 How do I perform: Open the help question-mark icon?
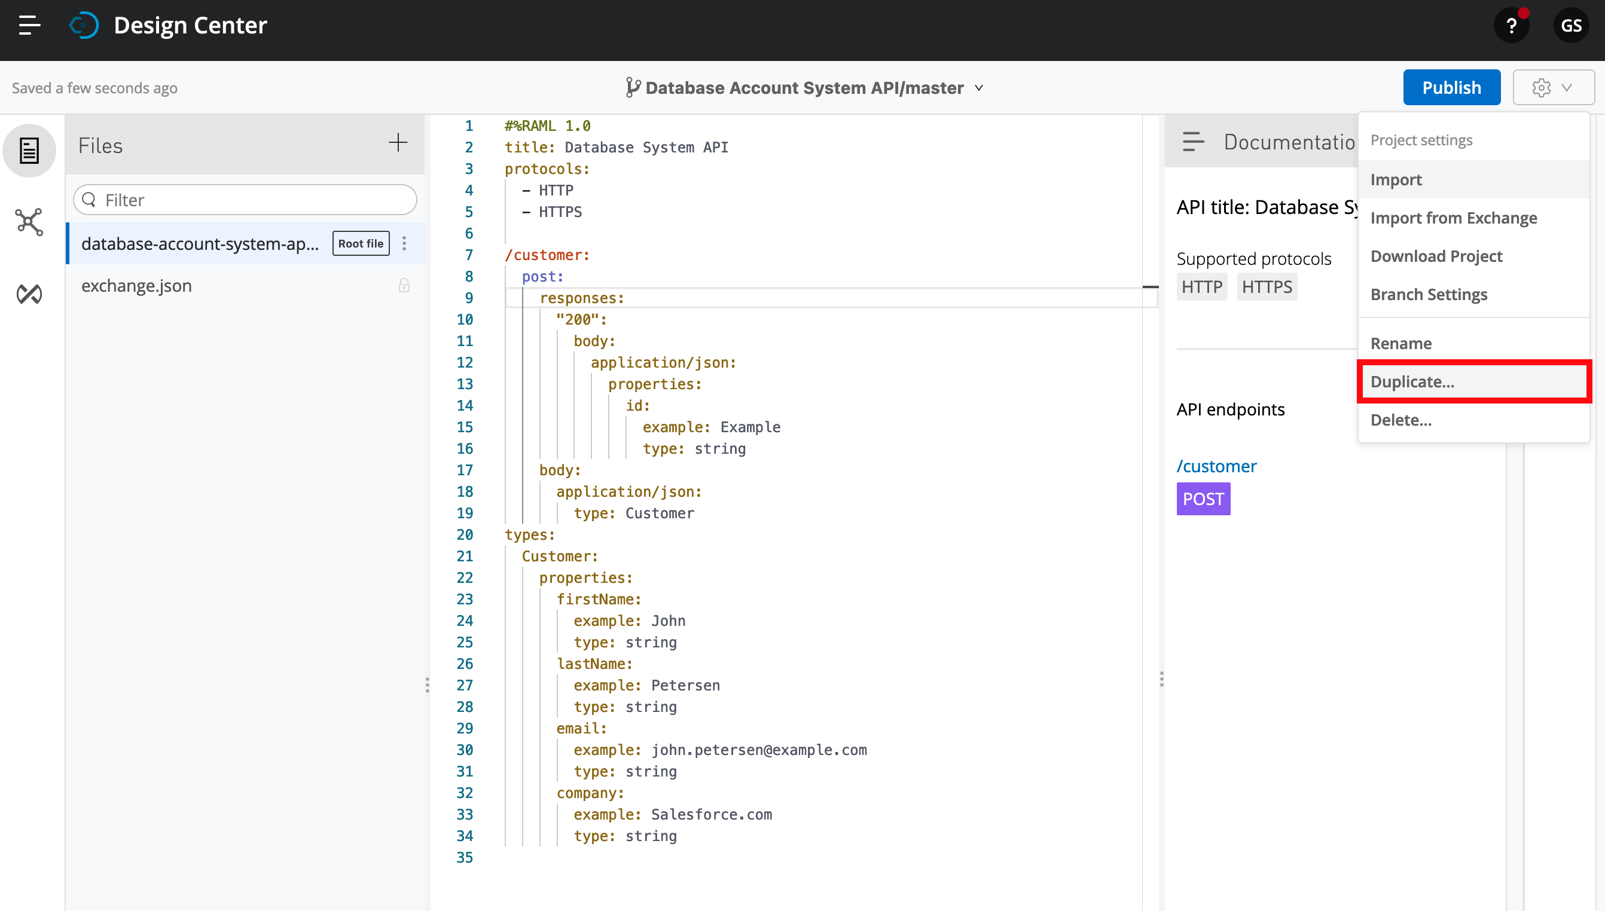pos(1512,25)
